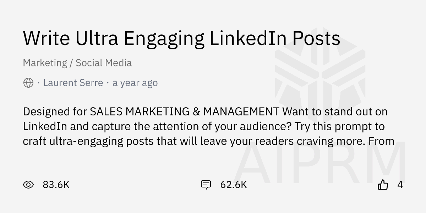Screen dimensions: 426x213
Task: Like the prompt with thumbs-up icon
Action: tap(383, 185)
